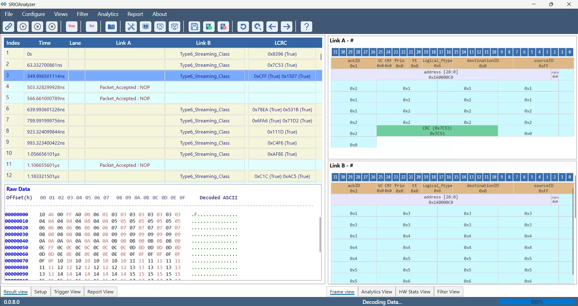Open the gear with magnifier search settings
The height and width of the screenshot is (306, 578).
258,27
